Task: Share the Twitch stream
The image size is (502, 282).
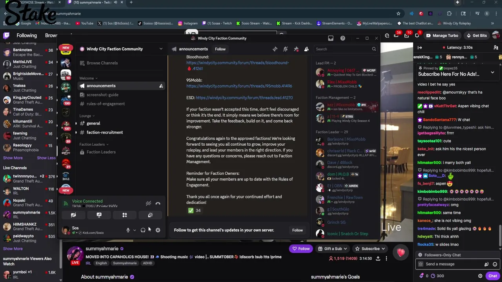Action: tap(378, 258)
